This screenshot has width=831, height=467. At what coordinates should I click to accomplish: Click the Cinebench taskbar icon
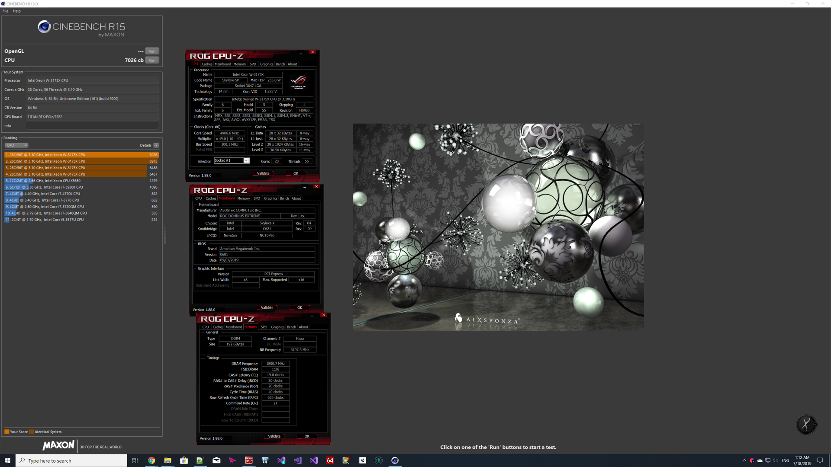(x=395, y=461)
